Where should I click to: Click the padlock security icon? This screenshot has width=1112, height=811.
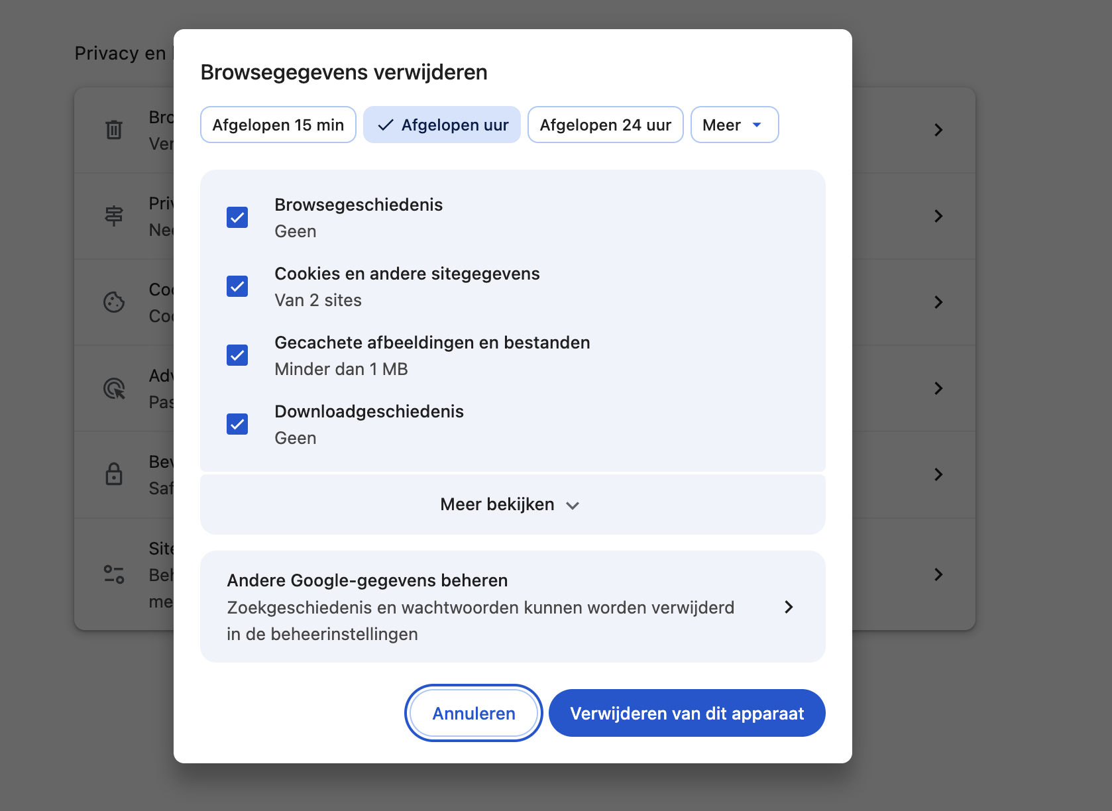click(114, 474)
